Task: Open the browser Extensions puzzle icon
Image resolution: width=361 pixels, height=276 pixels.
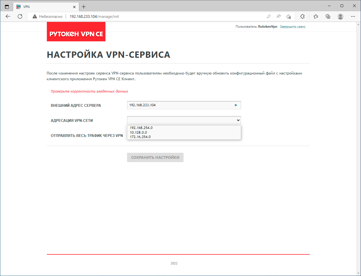Action: click(302, 16)
